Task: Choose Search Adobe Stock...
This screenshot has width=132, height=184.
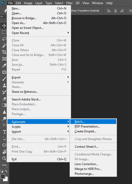Action: click(x=39, y=99)
